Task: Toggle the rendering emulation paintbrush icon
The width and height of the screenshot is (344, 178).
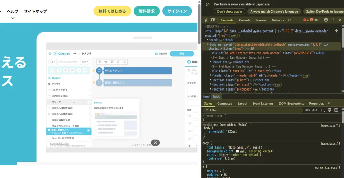Action: (x=329, y=110)
